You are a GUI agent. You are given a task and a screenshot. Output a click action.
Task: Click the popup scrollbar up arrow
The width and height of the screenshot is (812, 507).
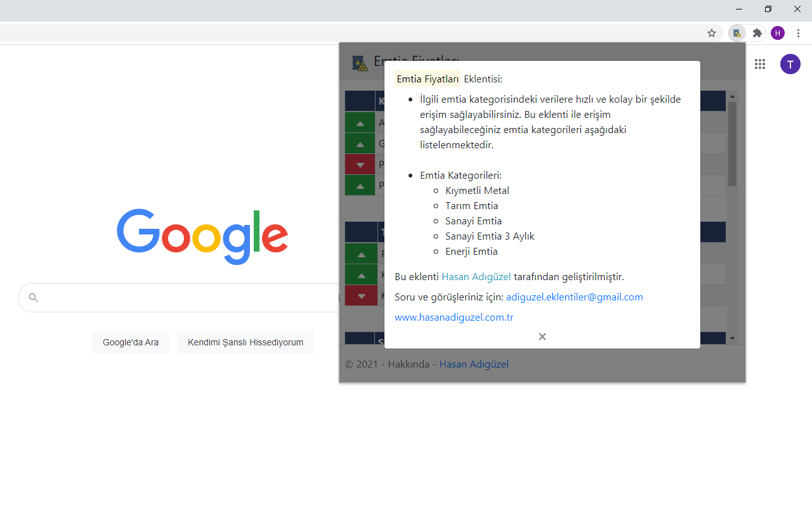(732, 96)
